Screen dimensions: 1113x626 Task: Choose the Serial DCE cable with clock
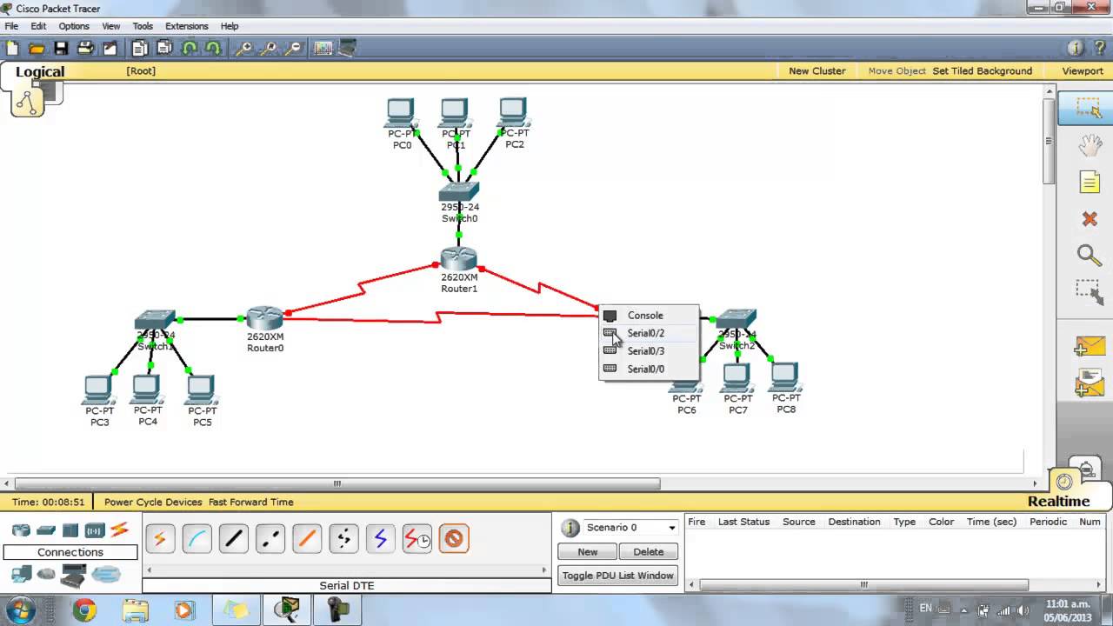[417, 539]
